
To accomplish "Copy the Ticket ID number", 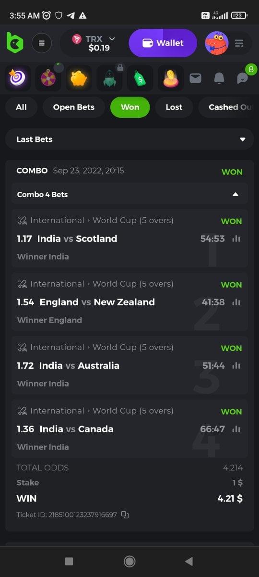I will 125,514.
